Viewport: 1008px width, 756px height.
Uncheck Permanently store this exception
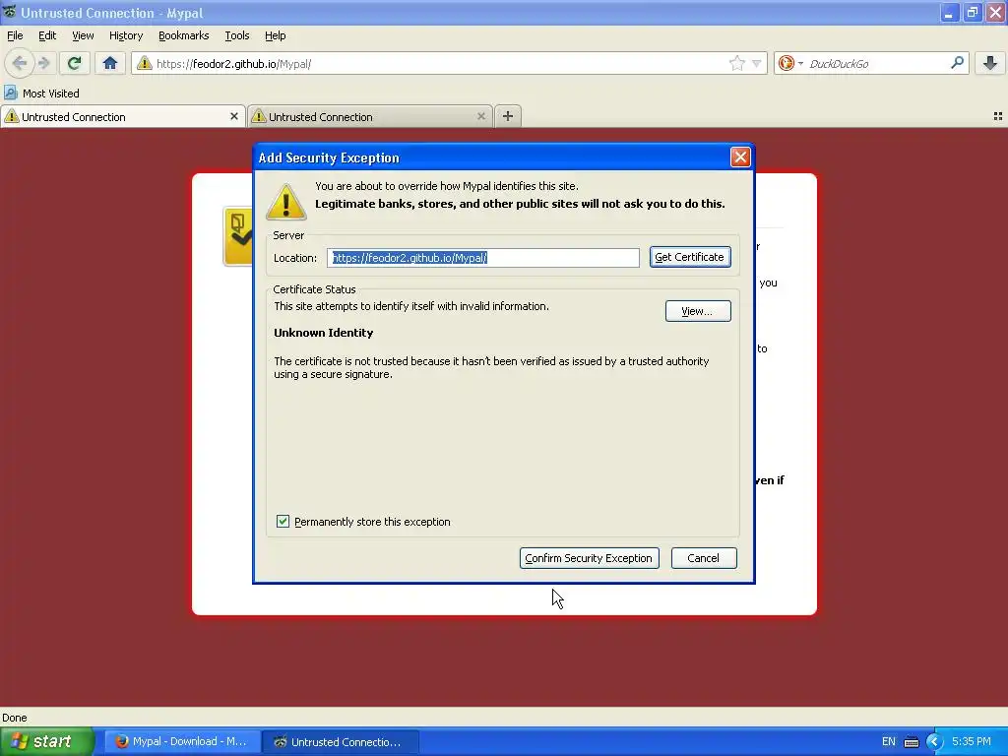(x=283, y=522)
